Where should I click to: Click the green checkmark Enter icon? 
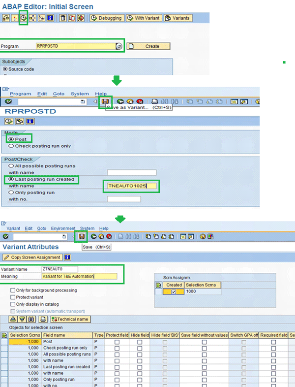pyautogui.click(x=8, y=101)
